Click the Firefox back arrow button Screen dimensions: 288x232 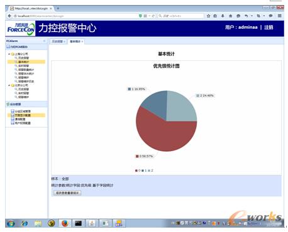tap(9, 16)
